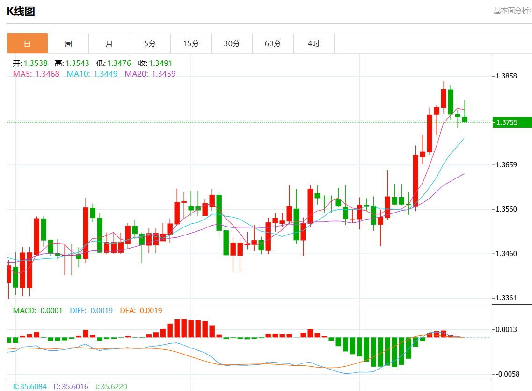
Task: Click the K线图 heading
Action: [x=21, y=11]
